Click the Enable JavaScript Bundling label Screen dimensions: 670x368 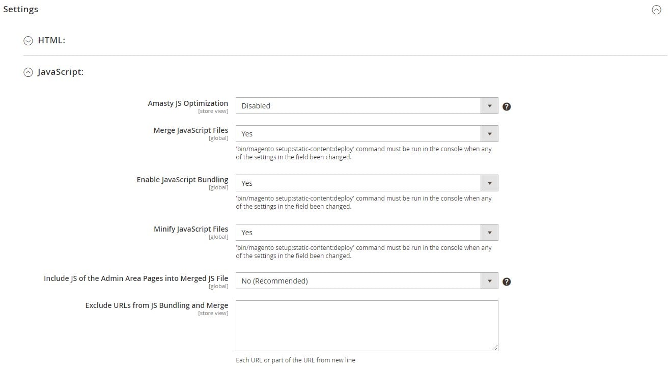coord(182,180)
